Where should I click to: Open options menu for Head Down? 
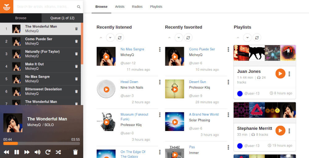(160, 82)
